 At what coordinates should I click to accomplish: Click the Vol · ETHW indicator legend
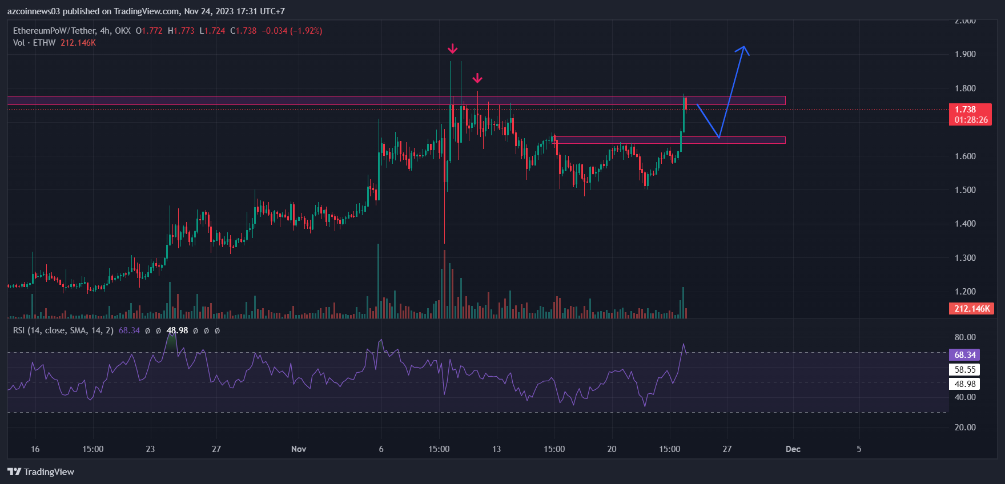[x=34, y=43]
